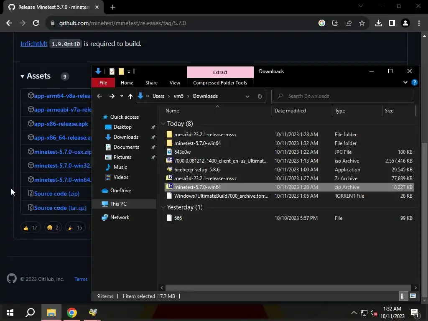The width and height of the screenshot is (428, 321).
Task: Reload the GitHub page in Chrome
Action: pyautogui.click(x=36, y=23)
